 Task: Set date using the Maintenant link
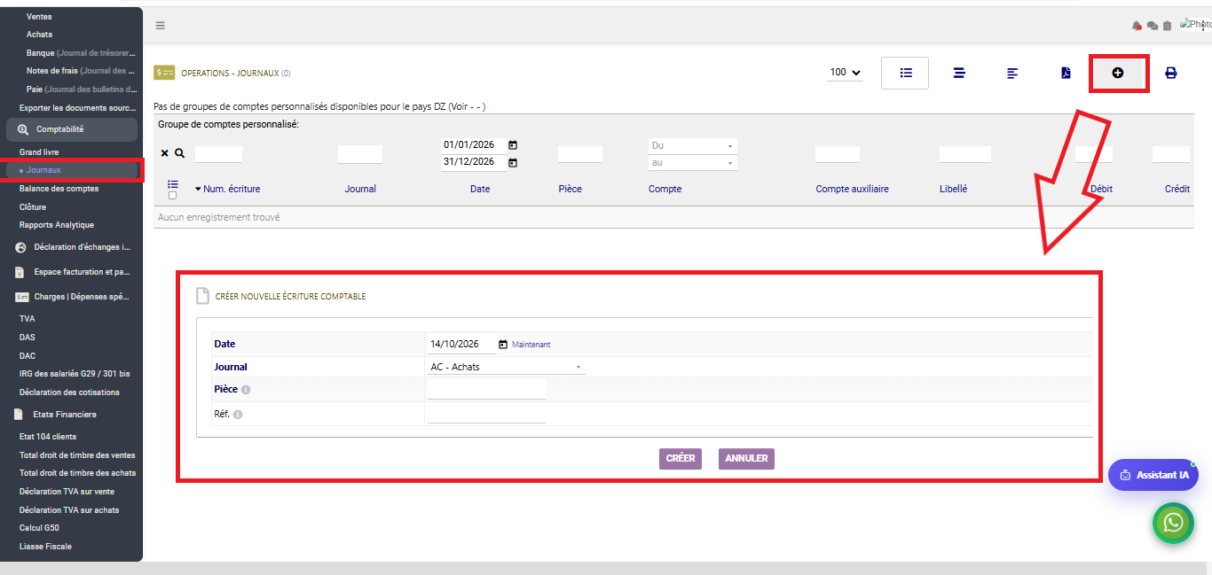coord(531,345)
